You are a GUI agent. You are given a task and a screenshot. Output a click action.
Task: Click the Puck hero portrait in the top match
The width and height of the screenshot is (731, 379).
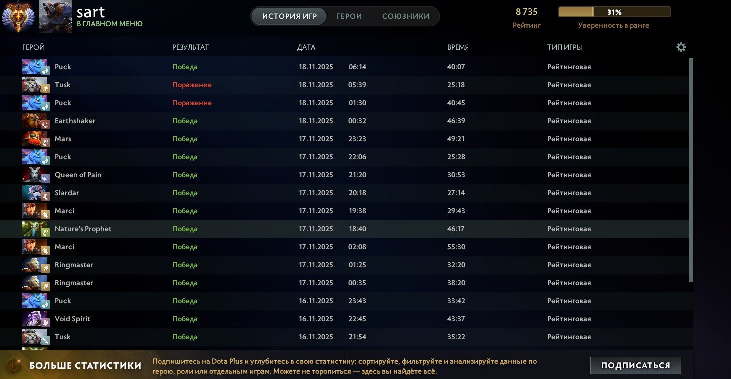point(35,66)
